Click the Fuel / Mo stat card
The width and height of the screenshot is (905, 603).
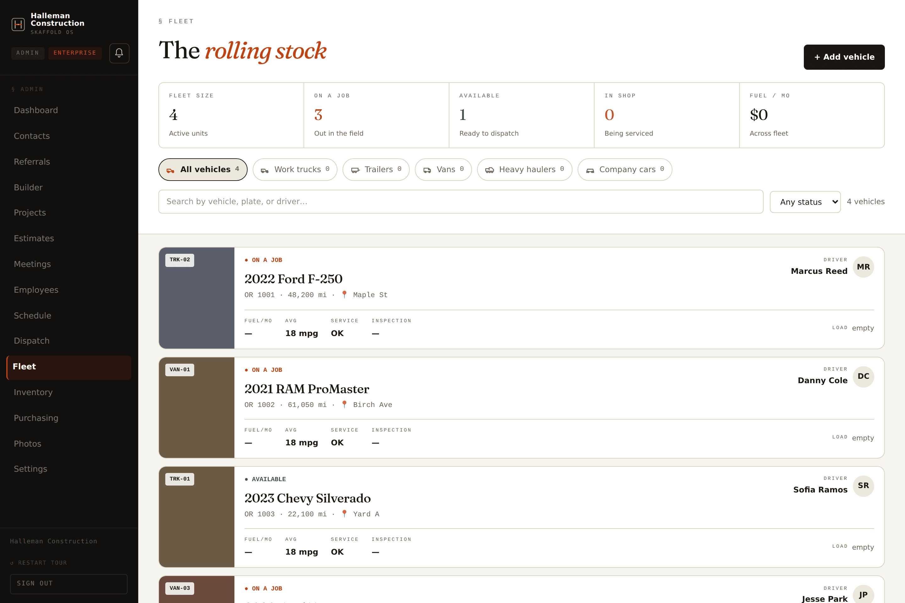coord(812,115)
